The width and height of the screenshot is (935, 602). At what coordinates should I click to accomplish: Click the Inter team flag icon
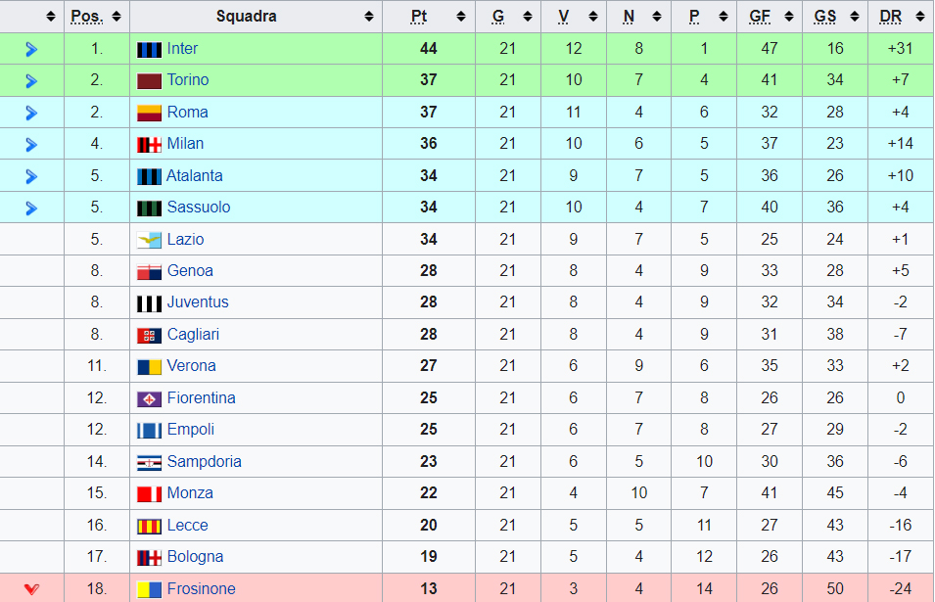click(x=149, y=50)
